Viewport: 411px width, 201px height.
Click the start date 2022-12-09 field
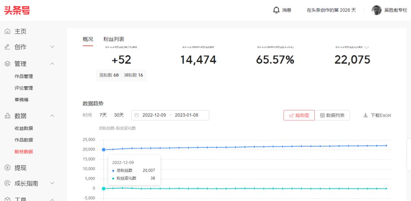154,115
